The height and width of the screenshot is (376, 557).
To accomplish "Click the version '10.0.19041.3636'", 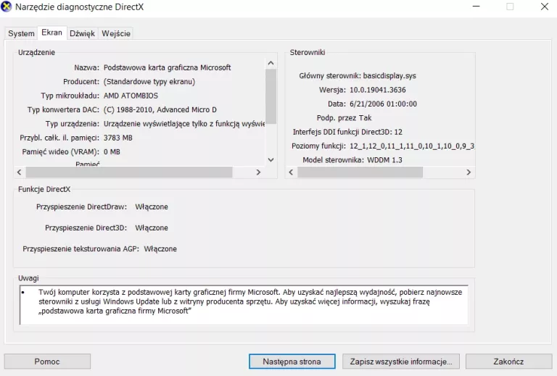I will [x=378, y=90].
